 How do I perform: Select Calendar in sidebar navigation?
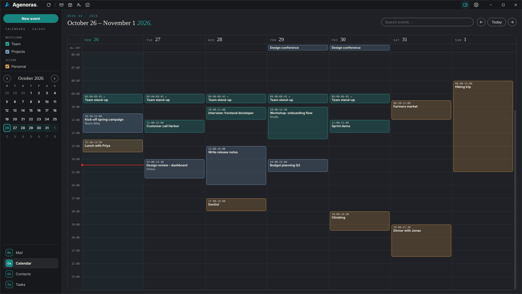click(31, 263)
